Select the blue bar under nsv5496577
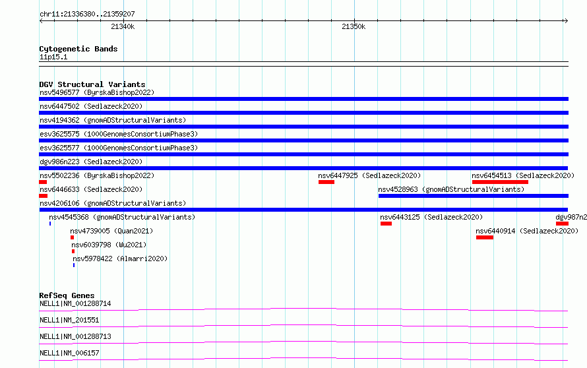 [303, 99]
